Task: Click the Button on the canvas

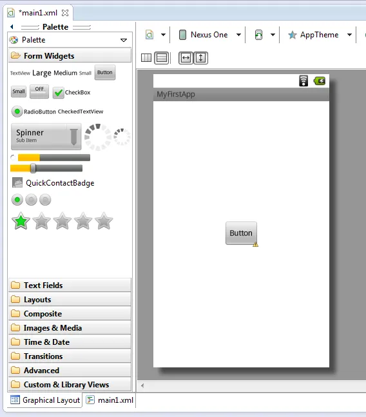Action: (x=241, y=233)
